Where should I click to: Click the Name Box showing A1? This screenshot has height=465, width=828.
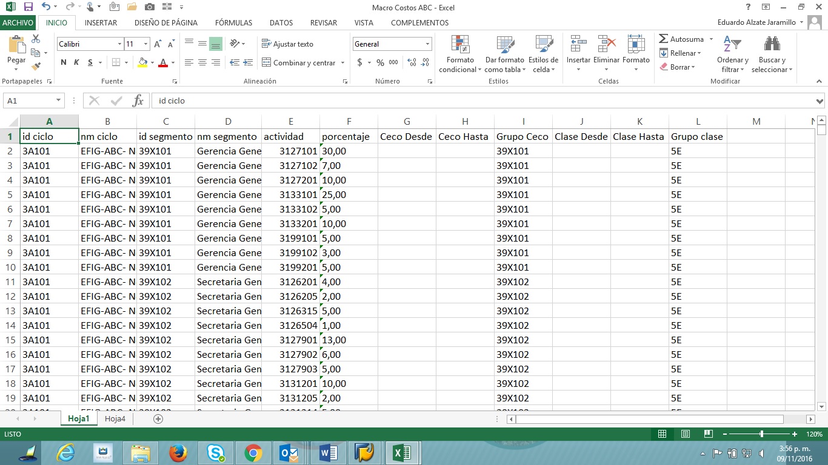point(29,101)
